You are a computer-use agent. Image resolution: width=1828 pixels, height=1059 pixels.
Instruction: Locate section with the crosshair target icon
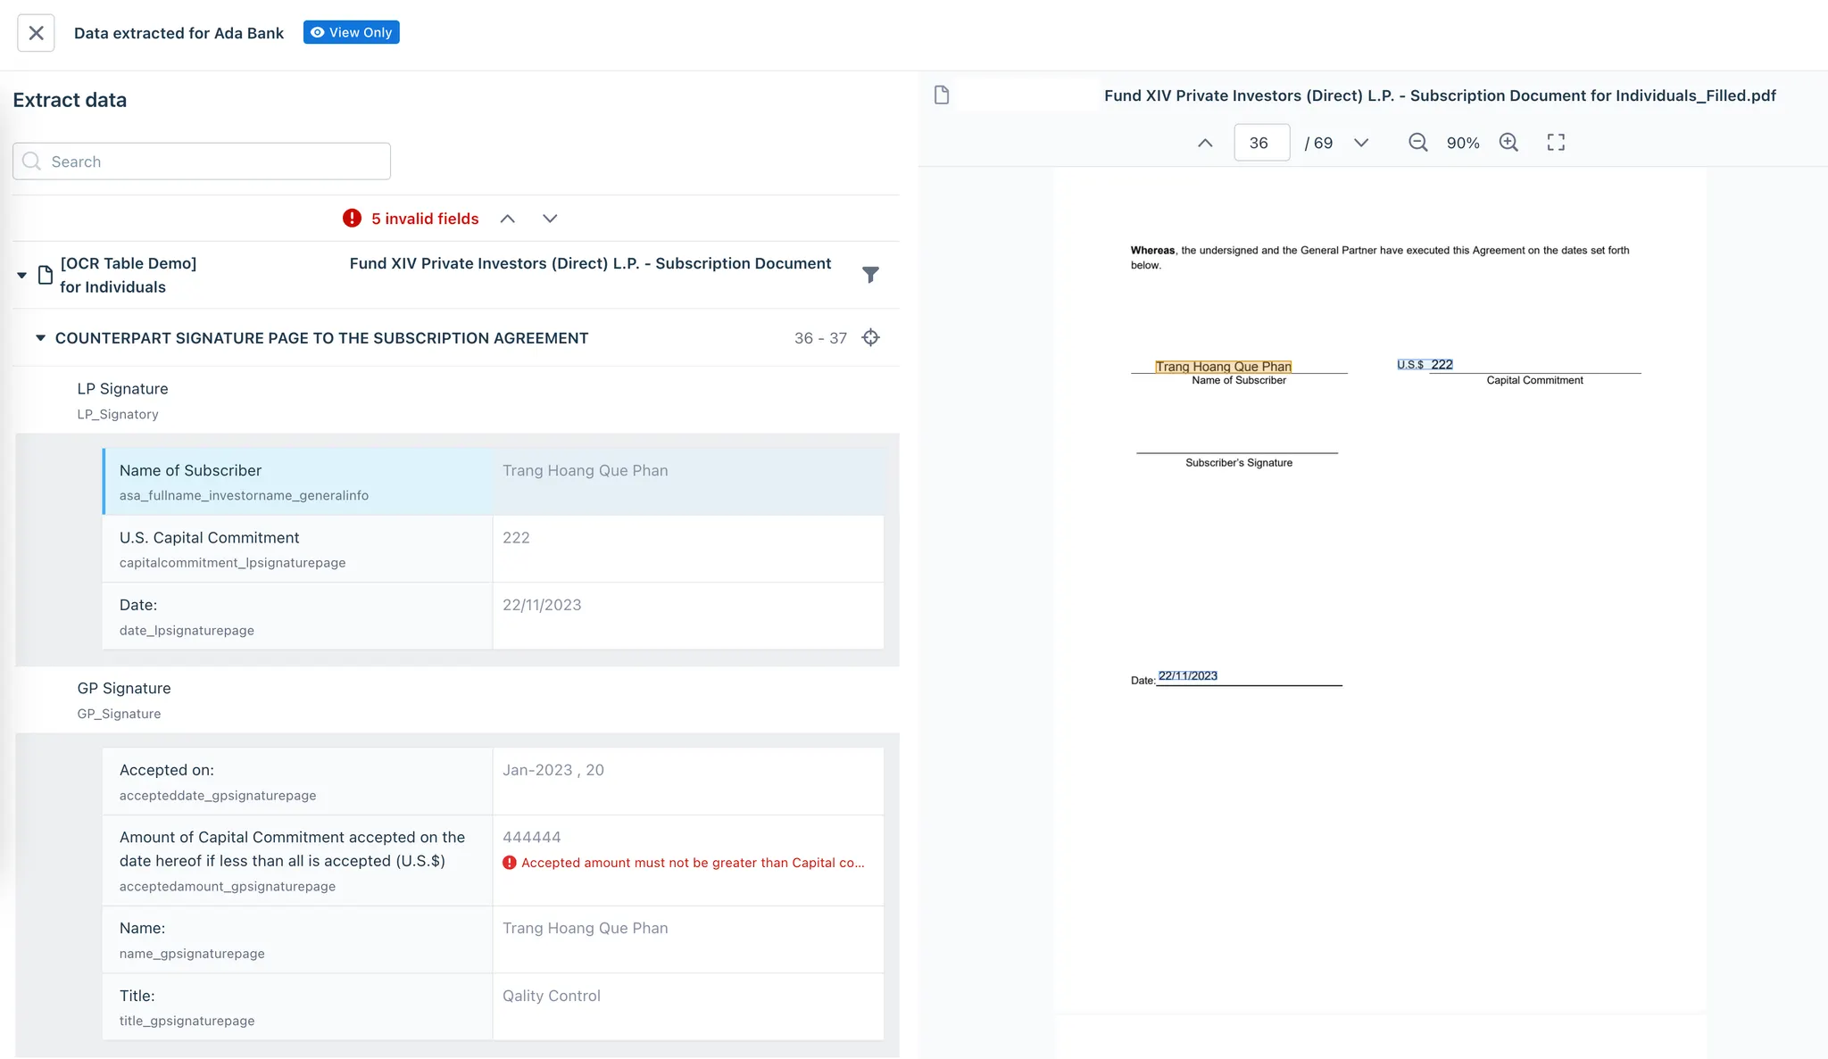(x=870, y=337)
